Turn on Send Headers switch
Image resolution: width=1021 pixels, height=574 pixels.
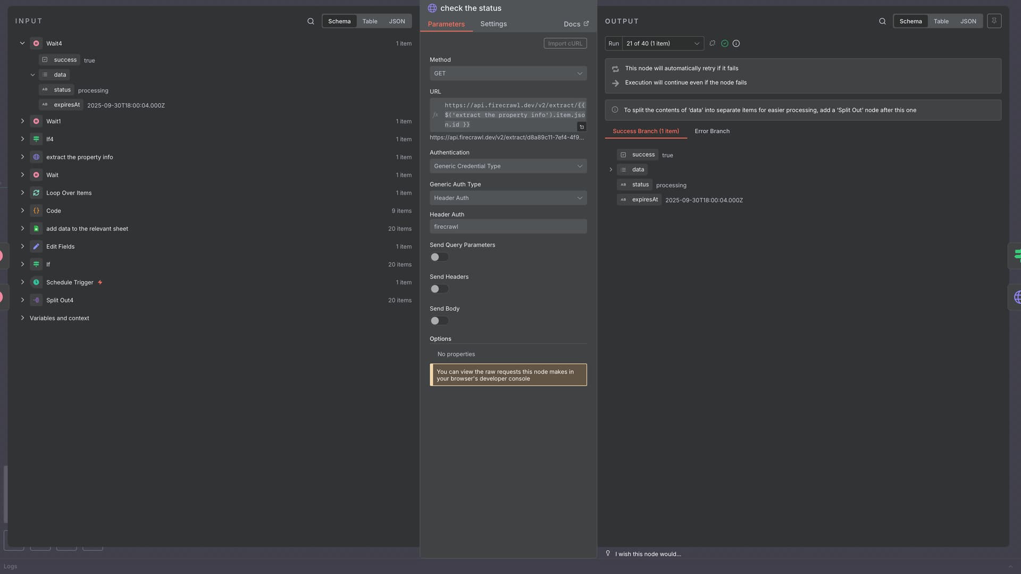439,289
